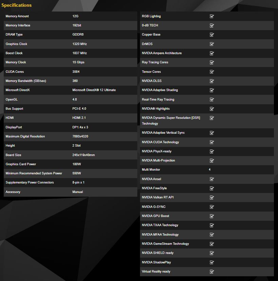Click the CUDA Cores value 3584
278x281 pixels.
pos(76,72)
